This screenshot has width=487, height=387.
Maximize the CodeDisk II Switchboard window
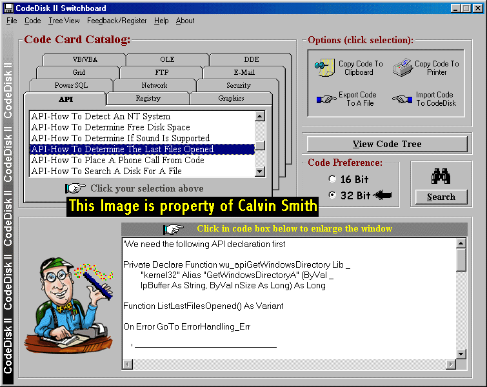coord(466,8)
